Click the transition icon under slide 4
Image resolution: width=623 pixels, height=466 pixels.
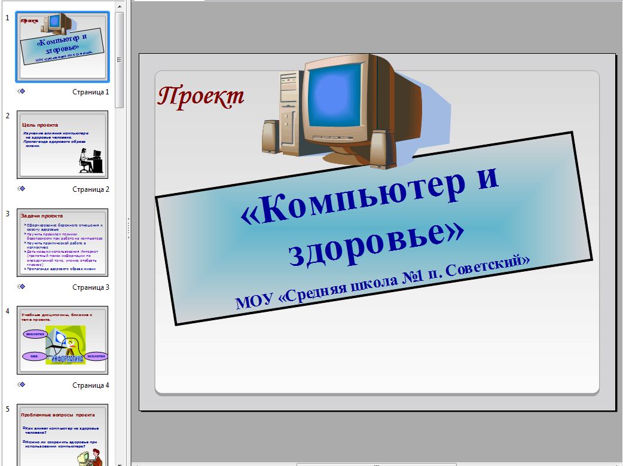pyautogui.click(x=22, y=385)
